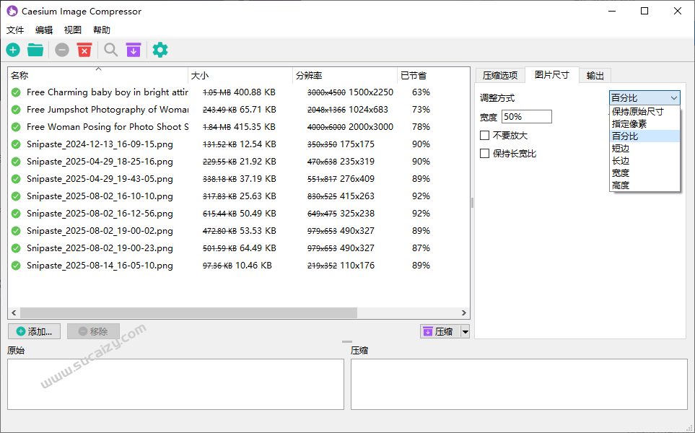Image resolution: width=695 pixels, height=433 pixels.
Task: Click the purple compress icon in toolbar
Action: pos(134,50)
